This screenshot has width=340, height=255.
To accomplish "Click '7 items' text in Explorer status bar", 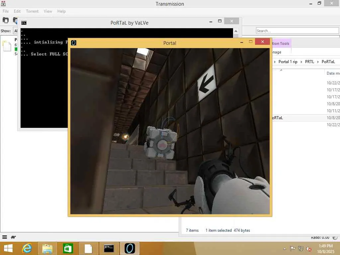I will tap(192, 230).
